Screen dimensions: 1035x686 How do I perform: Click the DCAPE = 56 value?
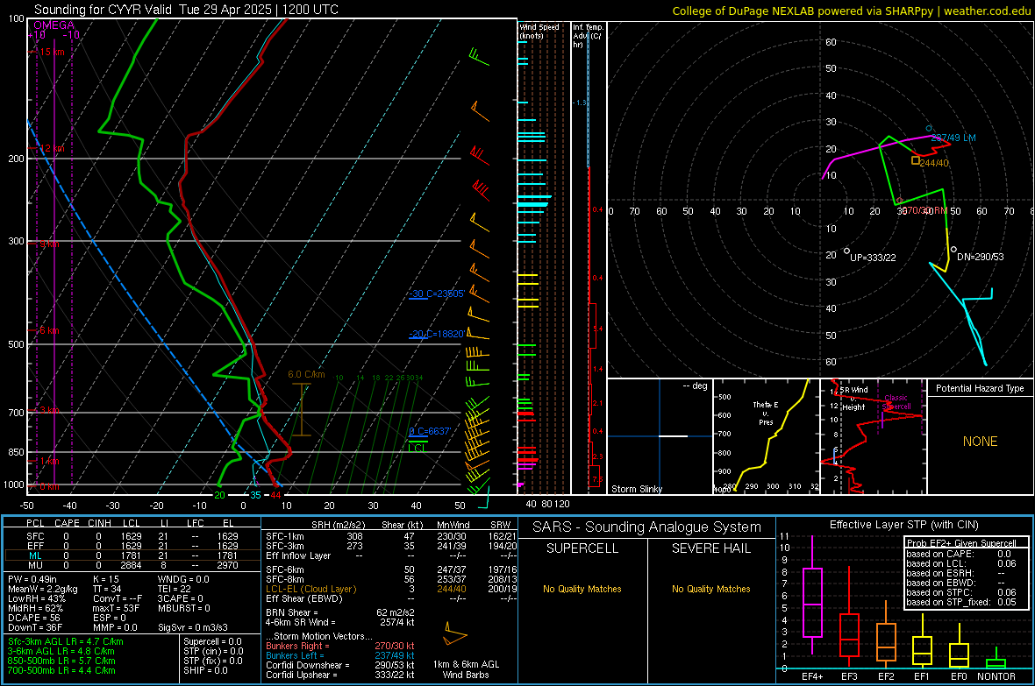34,618
